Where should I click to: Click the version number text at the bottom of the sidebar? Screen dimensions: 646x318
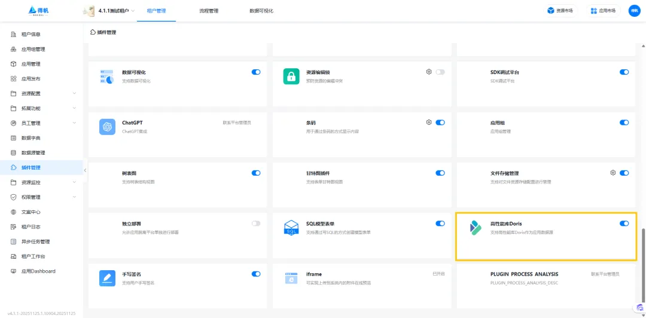41,313
